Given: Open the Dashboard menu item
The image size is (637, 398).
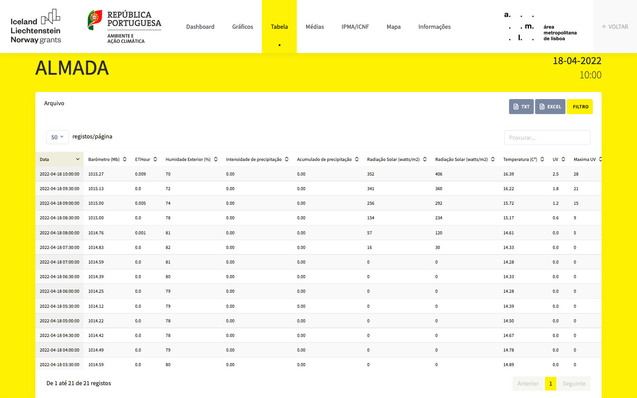Looking at the screenshot, I should pos(200,27).
